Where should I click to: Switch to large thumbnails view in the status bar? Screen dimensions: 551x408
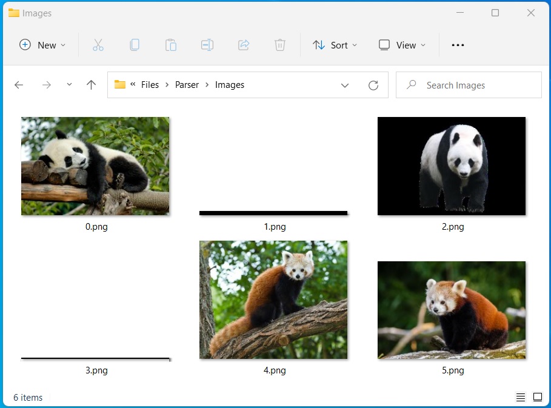(x=537, y=397)
